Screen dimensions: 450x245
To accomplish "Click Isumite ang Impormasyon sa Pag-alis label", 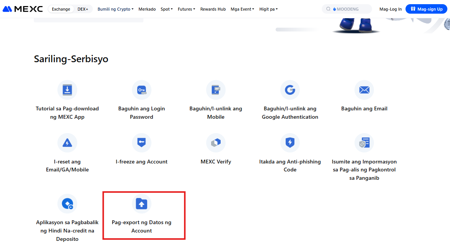I will click(x=364, y=170).
